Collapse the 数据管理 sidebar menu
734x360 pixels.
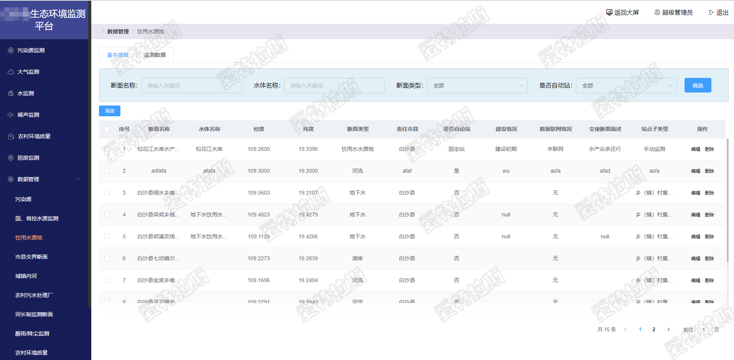click(78, 179)
